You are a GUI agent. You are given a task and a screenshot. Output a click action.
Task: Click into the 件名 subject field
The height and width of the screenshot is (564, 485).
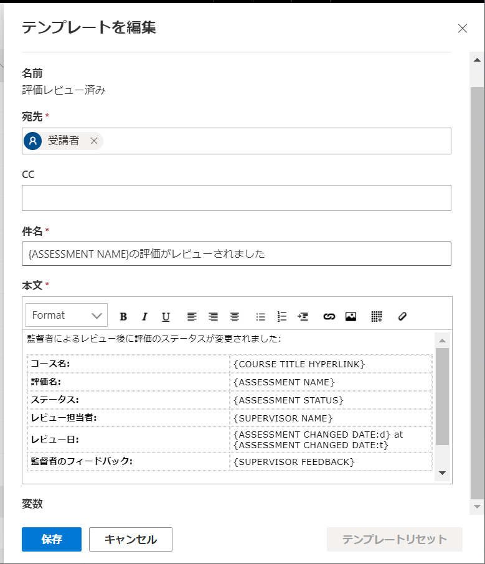coord(237,253)
